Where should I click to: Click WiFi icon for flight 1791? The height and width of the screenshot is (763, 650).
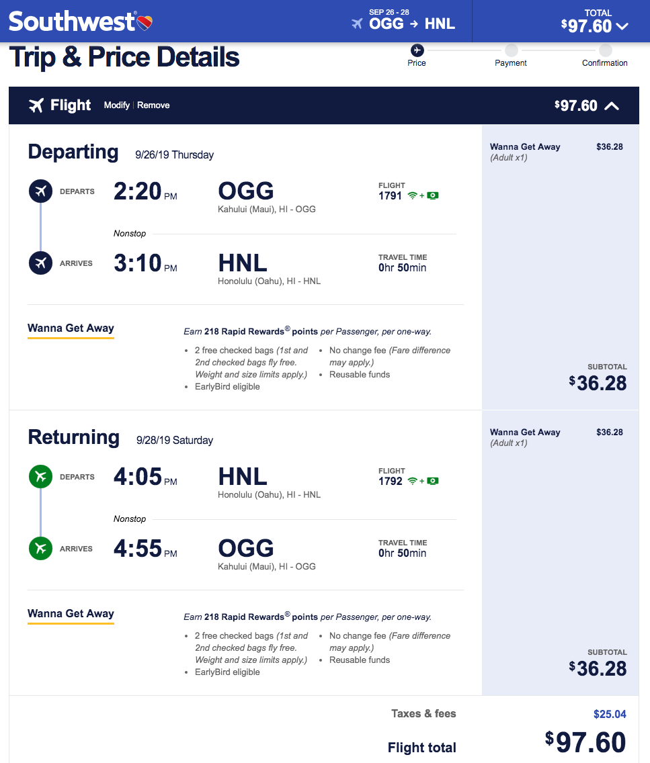click(412, 196)
